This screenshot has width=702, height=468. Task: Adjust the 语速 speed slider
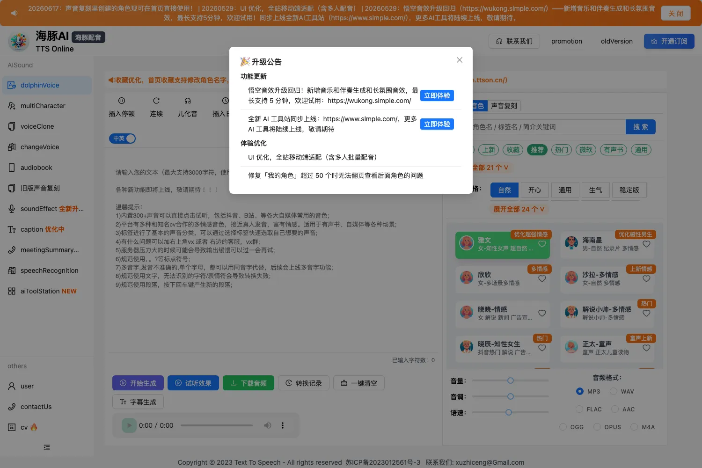[511, 412]
